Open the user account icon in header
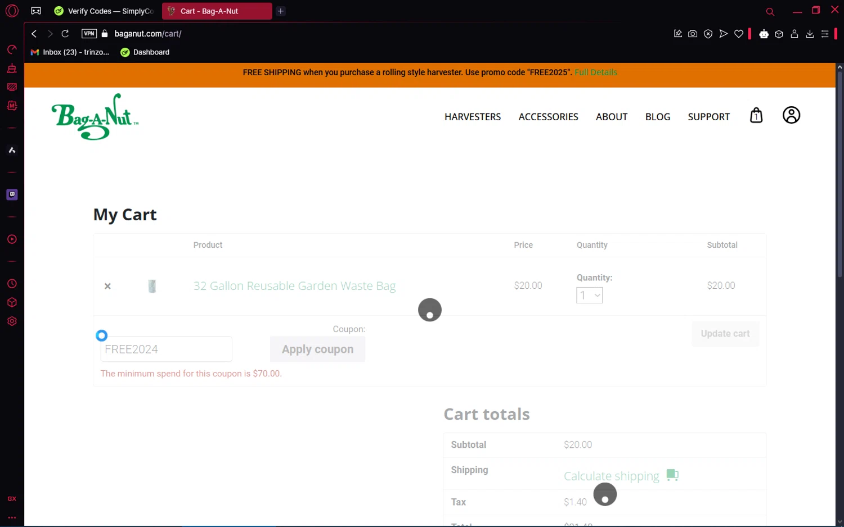844x527 pixels. point(791,115)
